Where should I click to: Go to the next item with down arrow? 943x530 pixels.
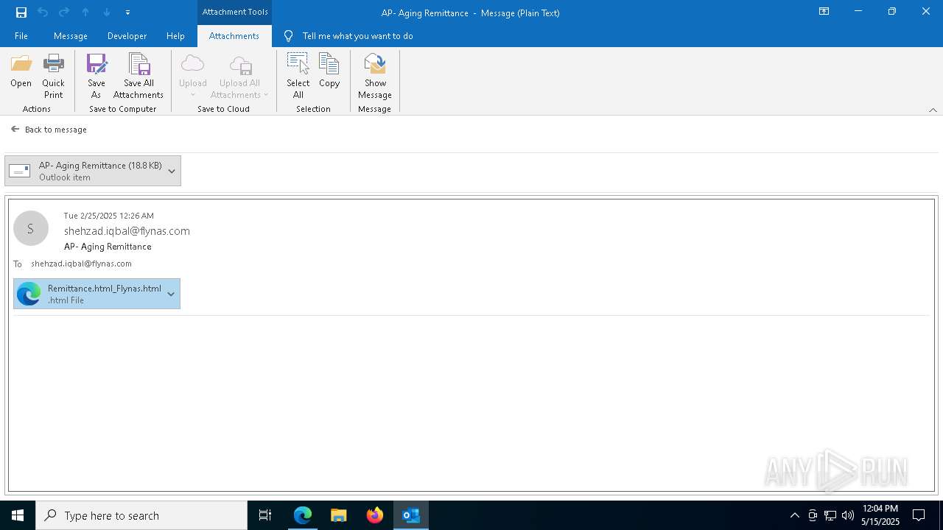(107, 13)
